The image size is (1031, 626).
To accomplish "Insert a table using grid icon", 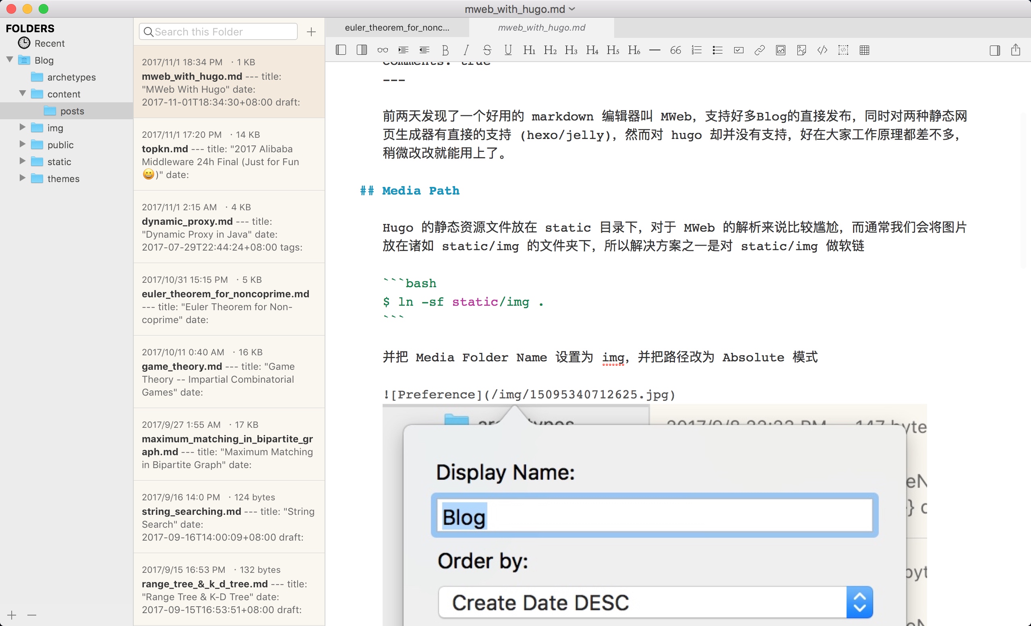I will (864, 50).
